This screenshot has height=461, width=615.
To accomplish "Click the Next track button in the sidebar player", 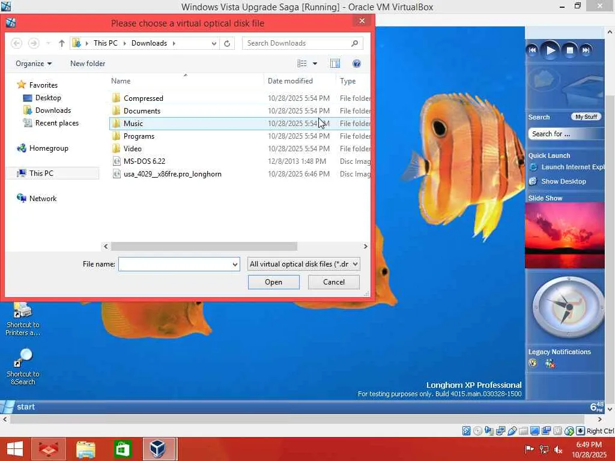I will [x=586, y=50].
